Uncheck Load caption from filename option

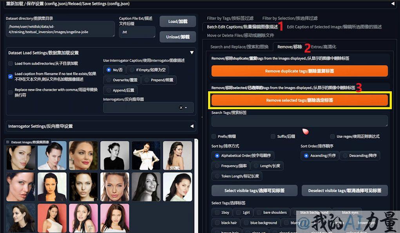click(x=11, y=76)
